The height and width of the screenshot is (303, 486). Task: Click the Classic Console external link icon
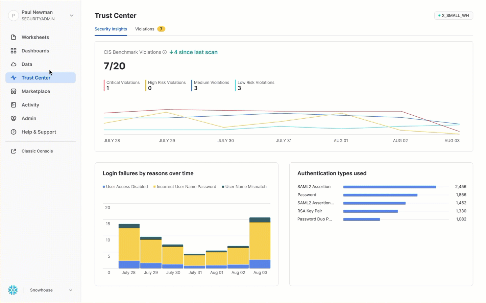click(14, 151)
